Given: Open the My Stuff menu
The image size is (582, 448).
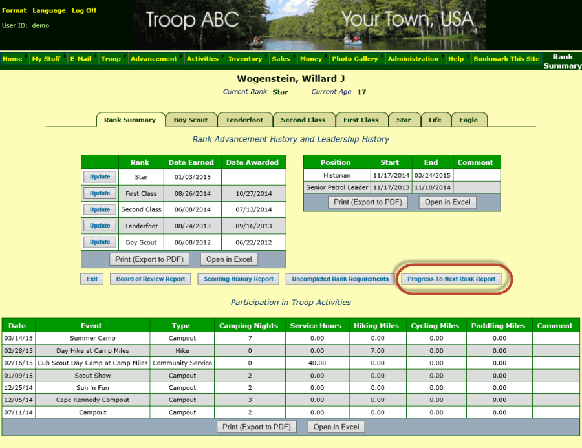Looking at the screenshot, I should point(46,59).
